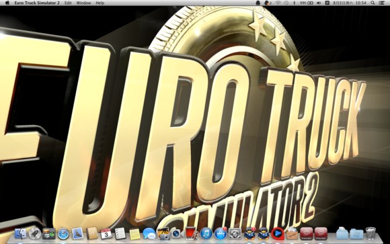Open Reminders checklist icon in dock
Viewport: 390px width, 244px height.
tap(120, 234)
